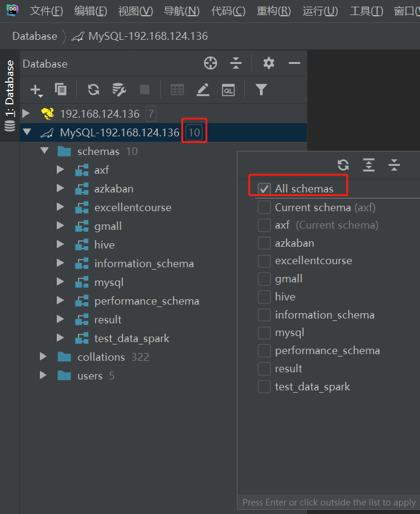Click refresh icon in schemas popup

[343, 165]
